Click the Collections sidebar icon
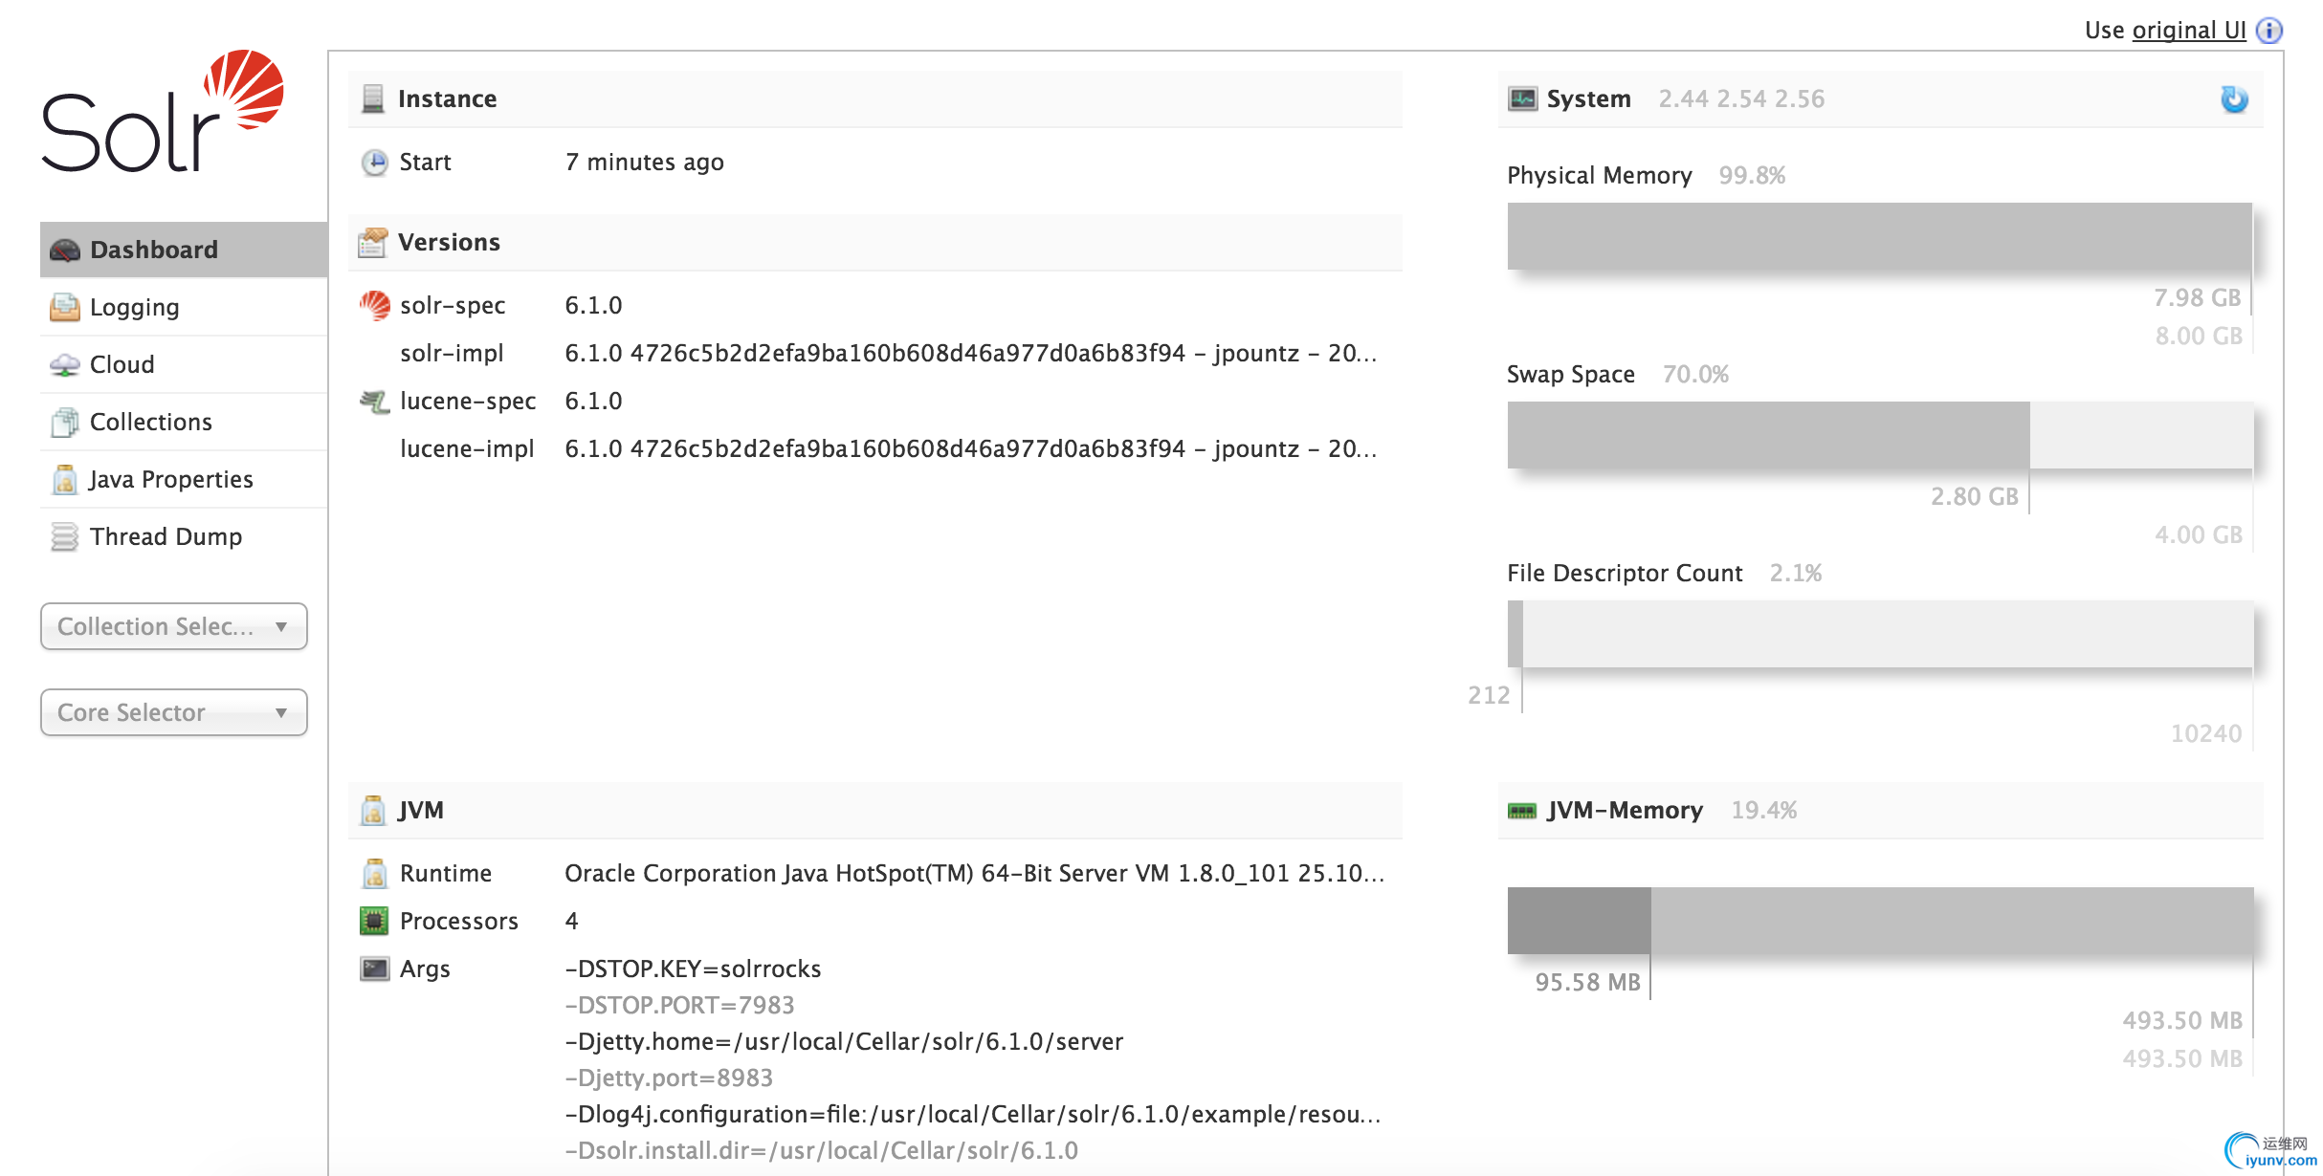The width and height of the screenshot is (2323, 1176). (65, 423)
